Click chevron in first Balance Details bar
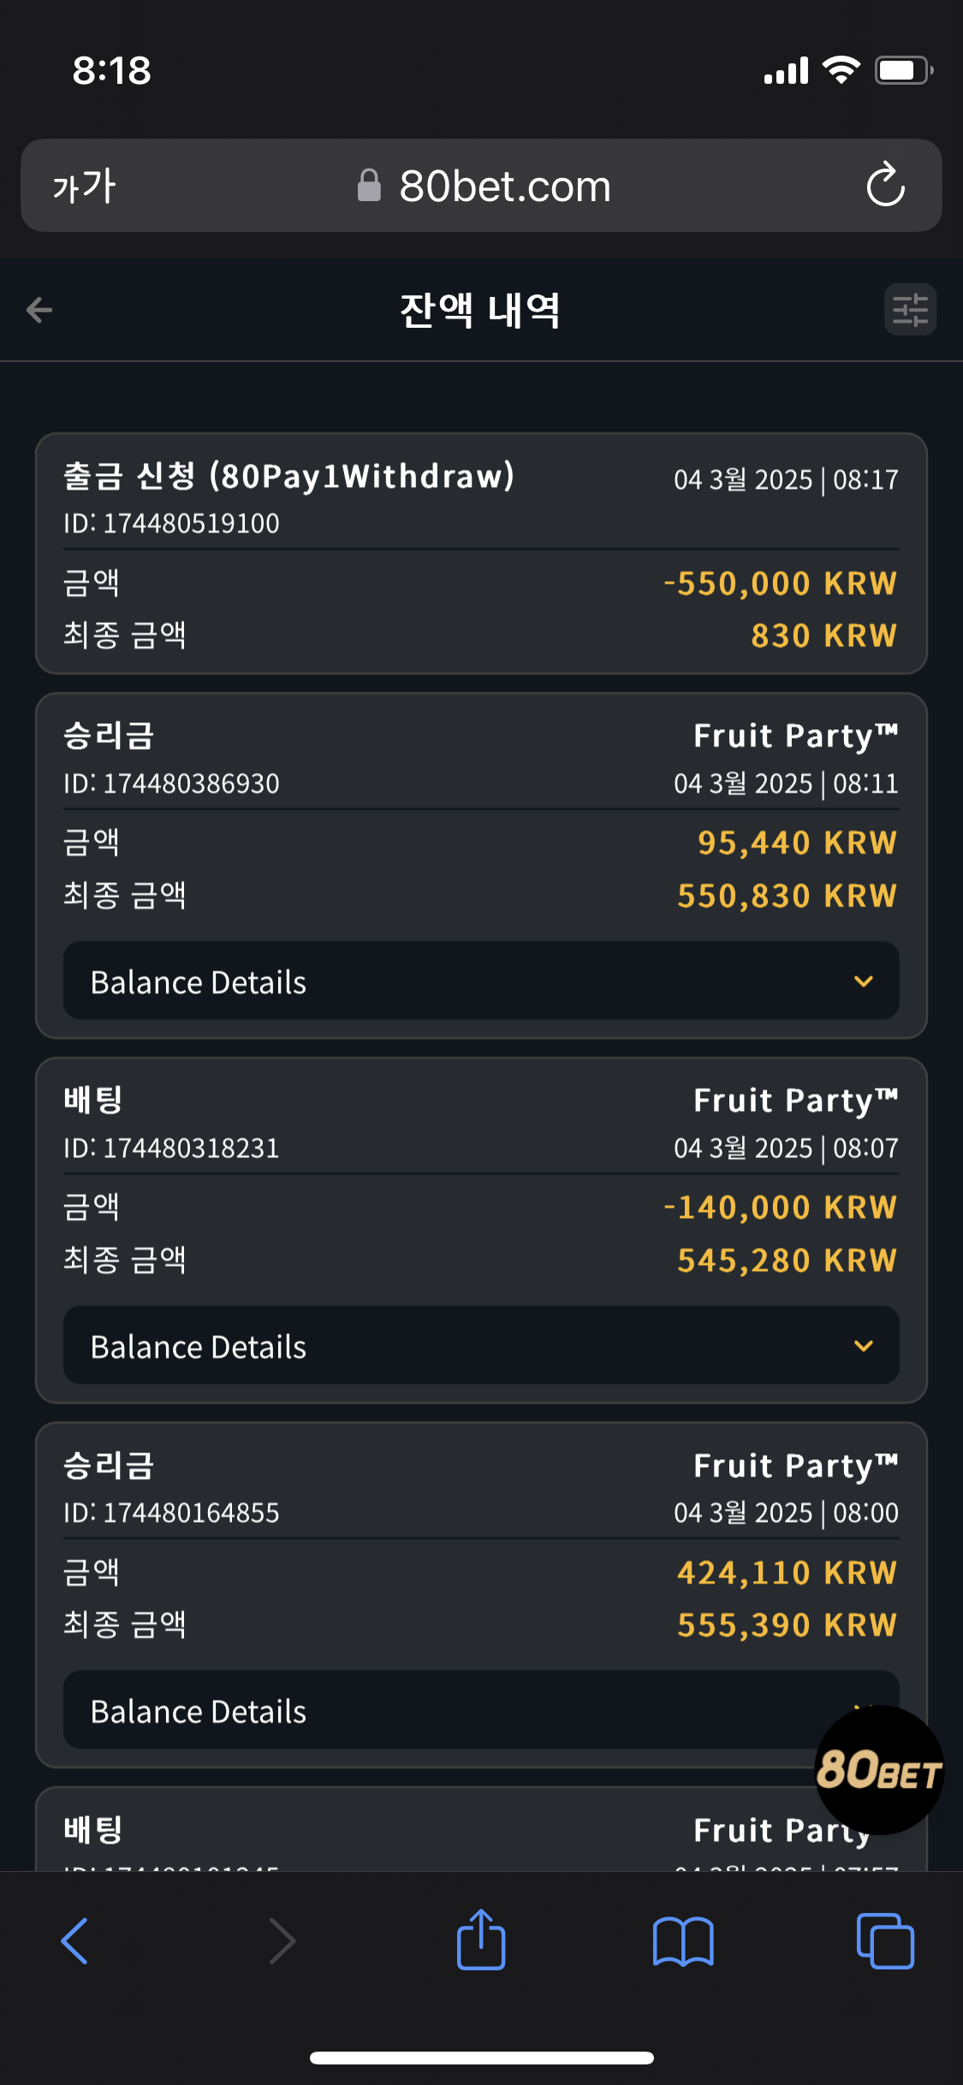This screenshot has height=2085, width=963. pyautogui.click(x=864, y=982)
